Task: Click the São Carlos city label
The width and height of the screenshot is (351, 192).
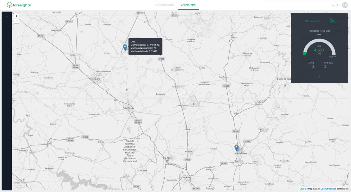Action: click(x=129, y=108)
